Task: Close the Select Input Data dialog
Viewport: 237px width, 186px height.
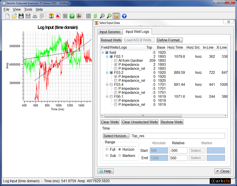Action: [223, 171]
